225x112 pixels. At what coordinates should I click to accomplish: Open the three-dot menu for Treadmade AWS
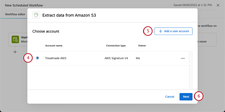pyautogui.click(x=183, y=58)
